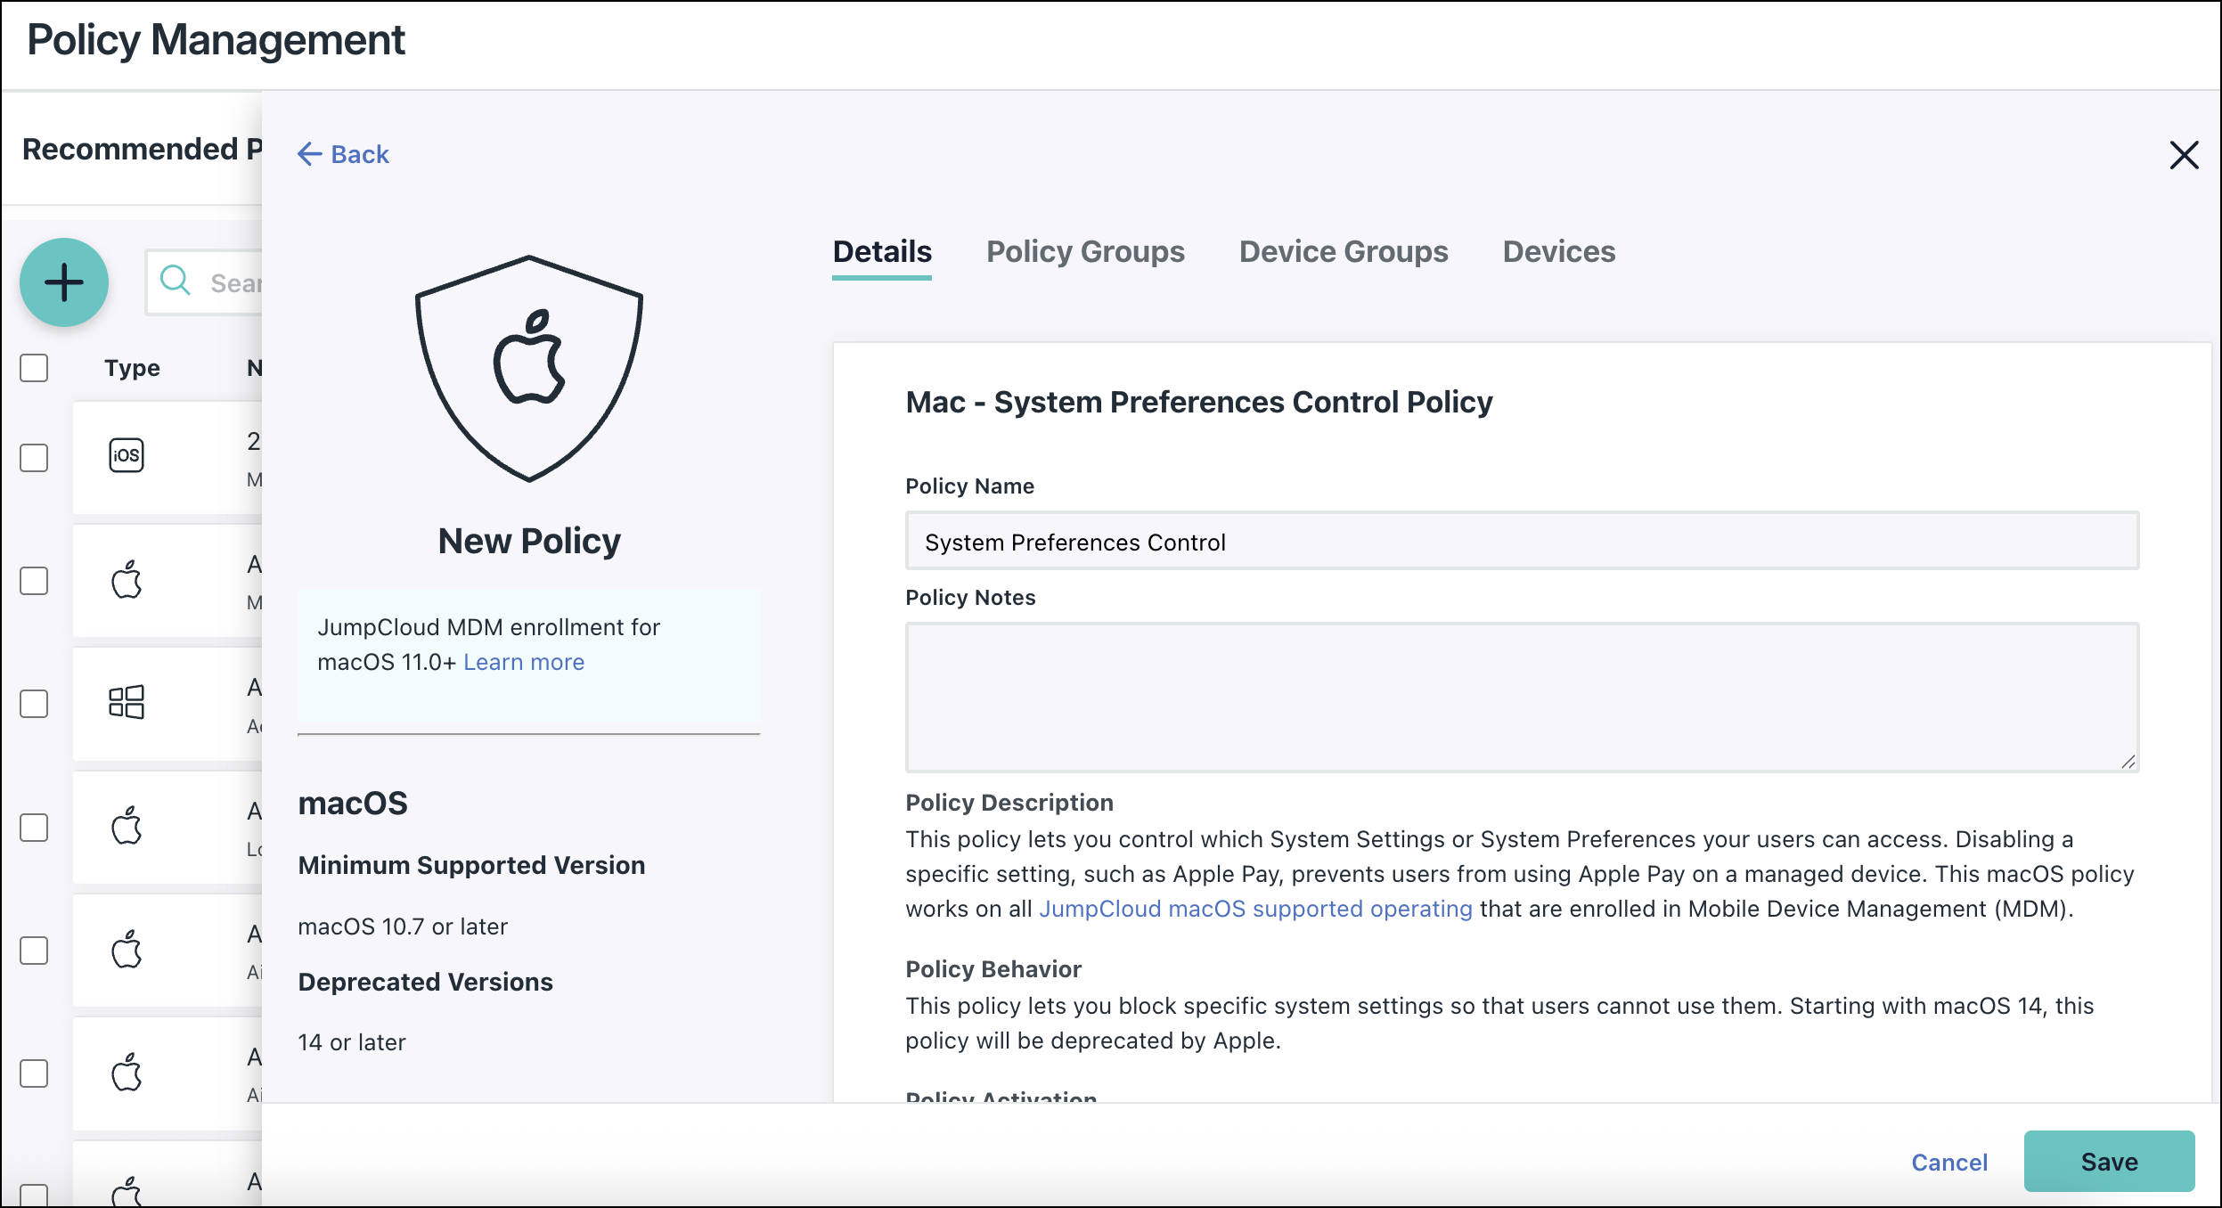
Task: Create a new policy with the plus button
Action: (x=64, y=282)
